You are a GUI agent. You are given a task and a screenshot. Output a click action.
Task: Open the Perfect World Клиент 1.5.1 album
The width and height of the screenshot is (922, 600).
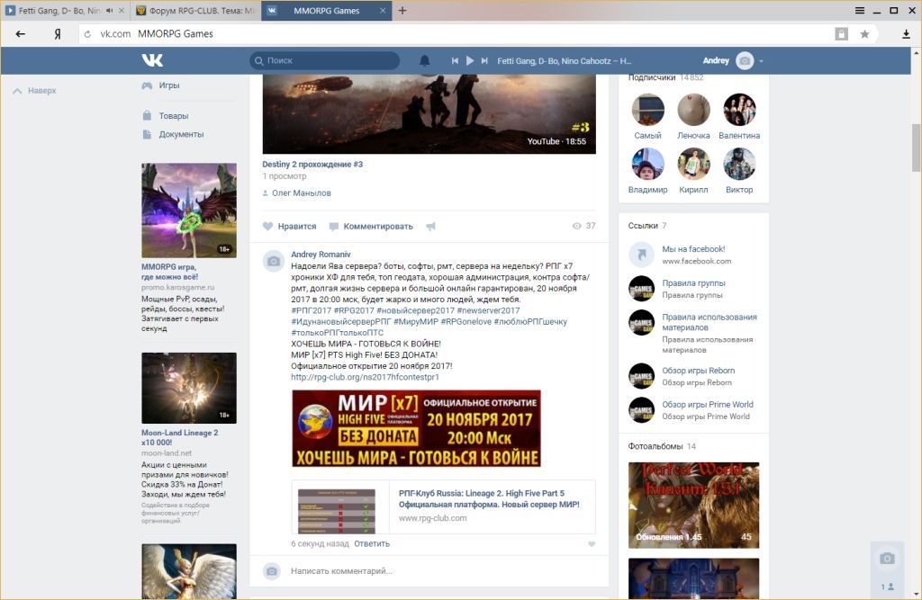693,506
